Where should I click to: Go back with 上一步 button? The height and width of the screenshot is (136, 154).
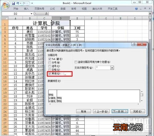101,111
